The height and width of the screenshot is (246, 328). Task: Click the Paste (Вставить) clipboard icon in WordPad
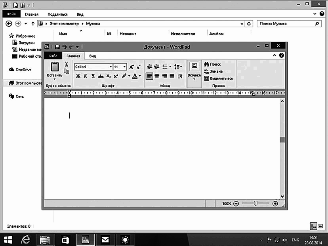[x=54, y=67]
